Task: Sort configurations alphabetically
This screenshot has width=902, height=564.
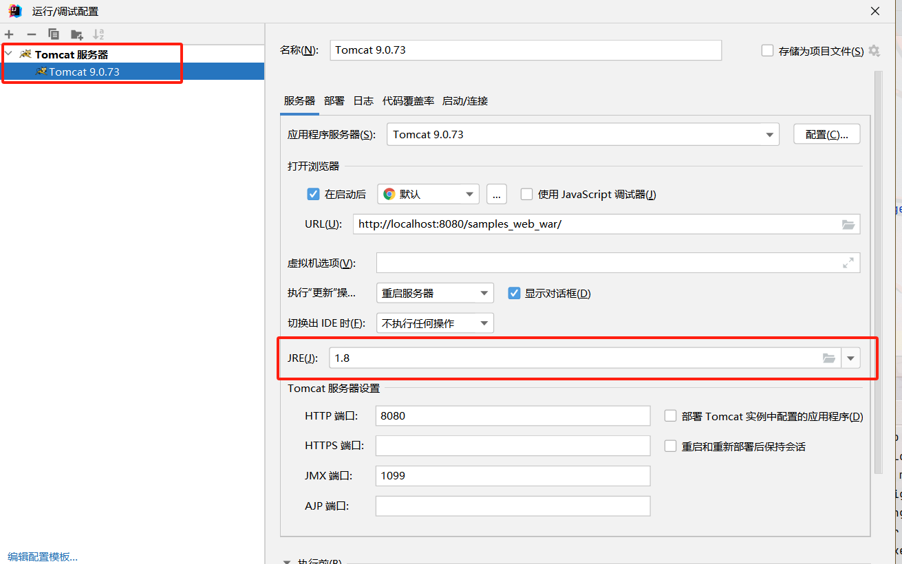Action: pyautogui.click(x=98, y=34)
